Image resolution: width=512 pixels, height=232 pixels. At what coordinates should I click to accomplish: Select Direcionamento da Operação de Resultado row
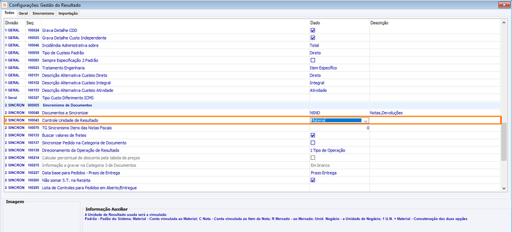252,150
